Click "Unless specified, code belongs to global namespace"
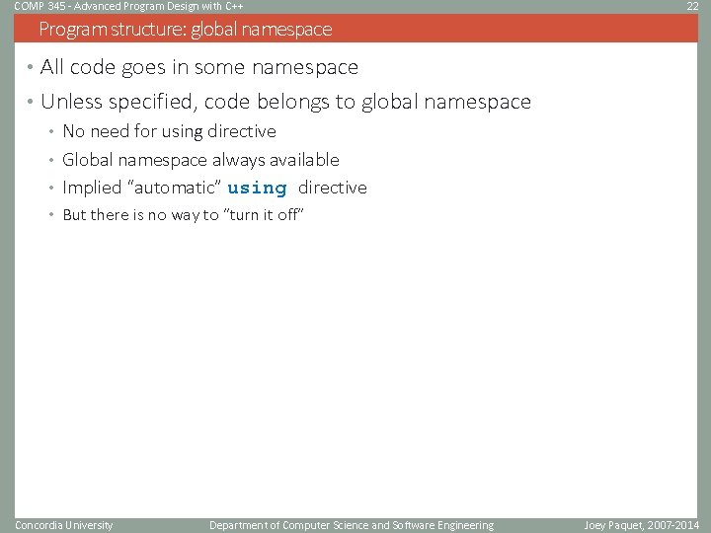 coord(285,102)
